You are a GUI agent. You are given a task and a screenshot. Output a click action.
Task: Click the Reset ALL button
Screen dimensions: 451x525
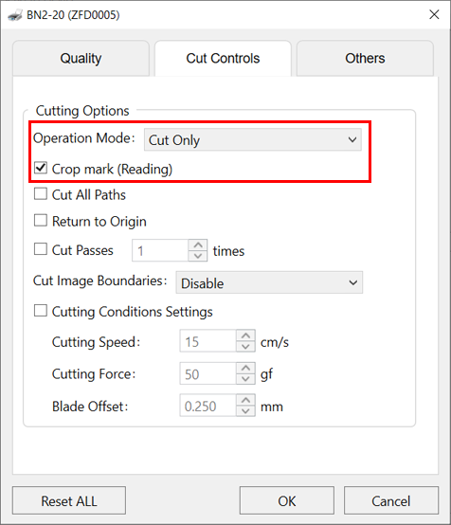click(x=69, y=500)
